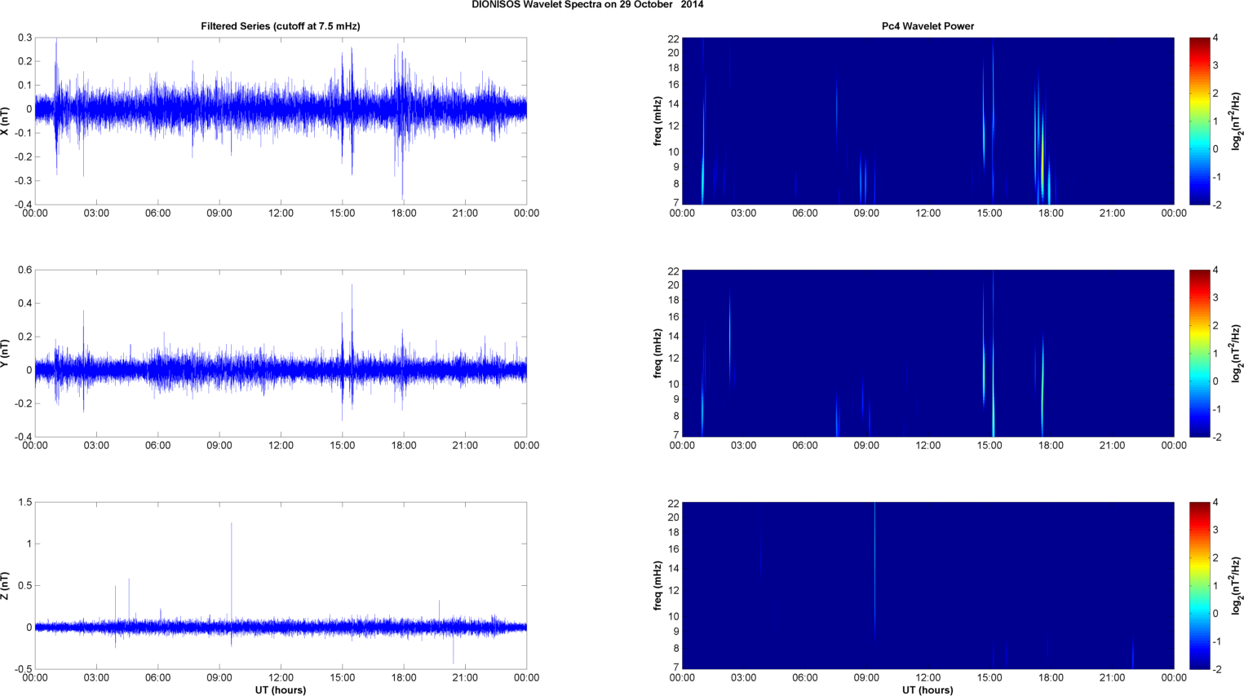Click the 'X (nT)' axis label
Screen dimensions: 1244x696
pos(6,121)
